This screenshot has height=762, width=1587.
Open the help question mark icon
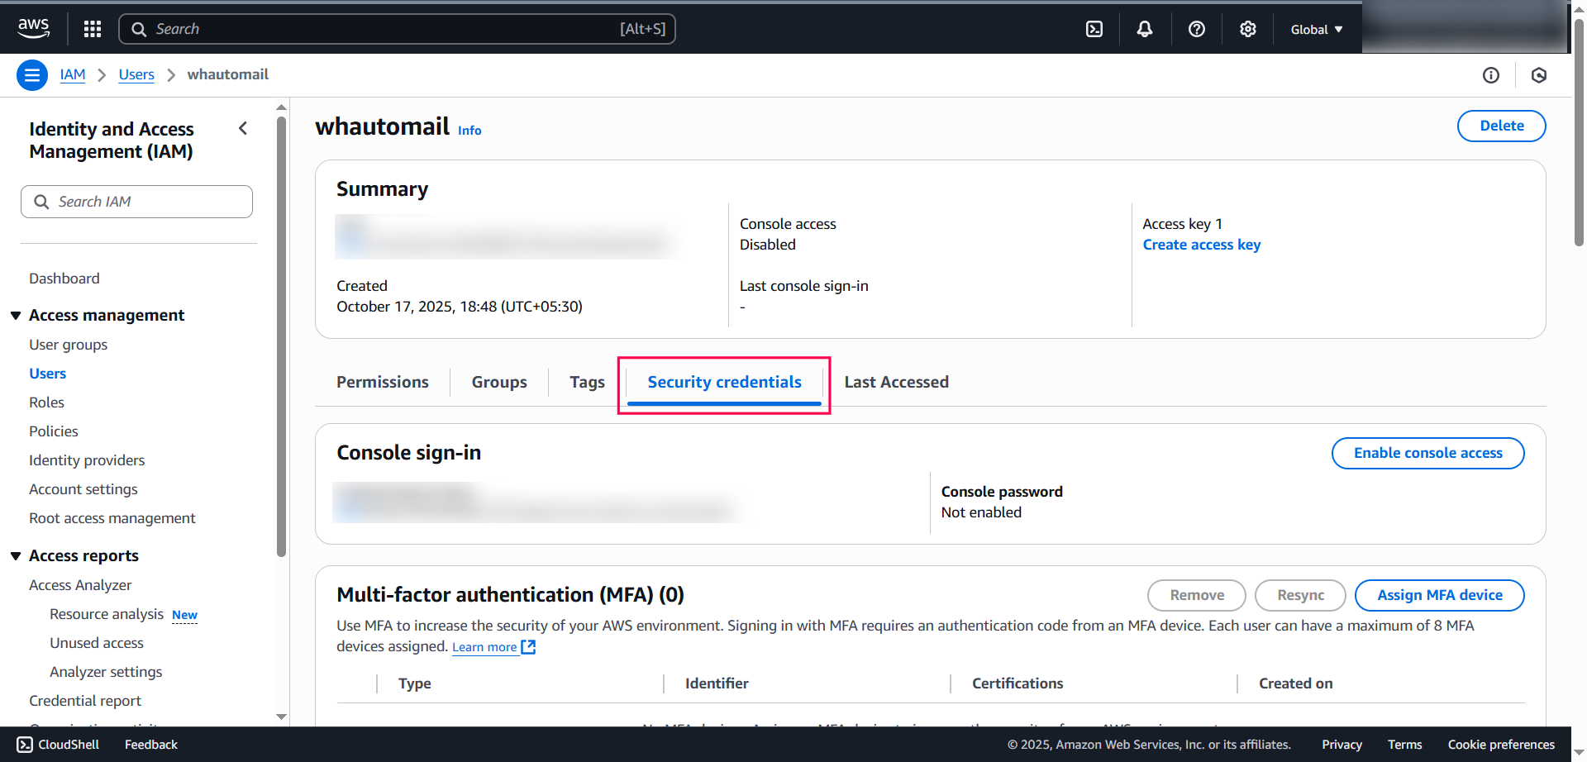(x=1196, y=28)
